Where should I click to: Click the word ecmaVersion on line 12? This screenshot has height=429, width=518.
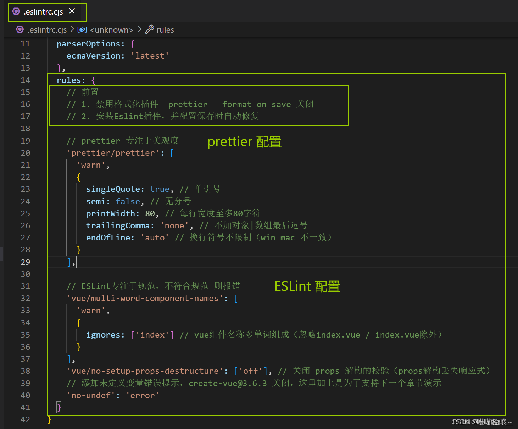[x=94, y=56]
